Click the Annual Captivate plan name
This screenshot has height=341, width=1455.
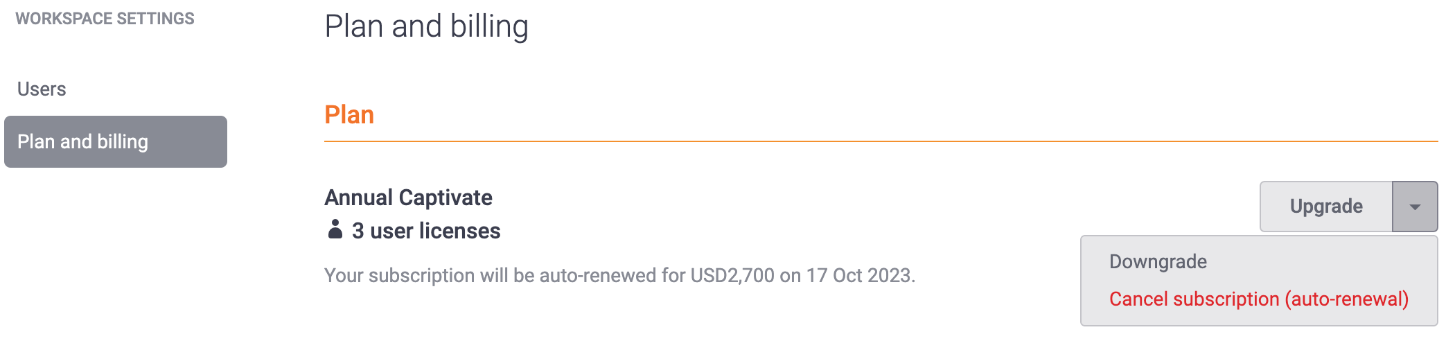[x=408, y=198]
